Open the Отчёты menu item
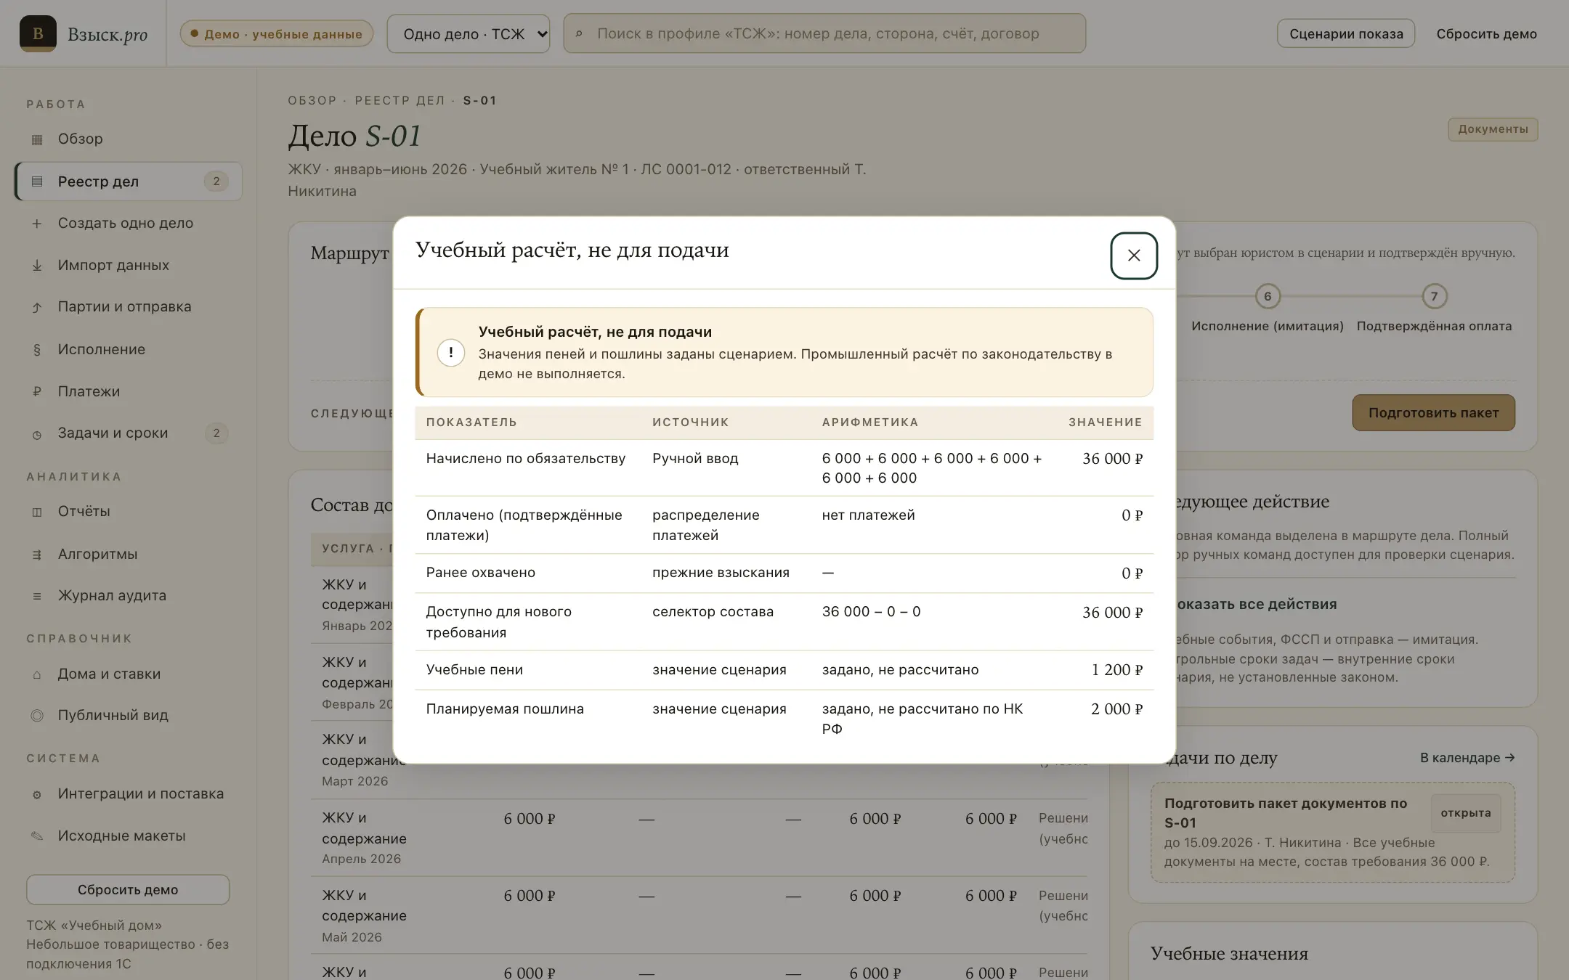The height and width of the screenshot is (980, 1569). [128, 511]
